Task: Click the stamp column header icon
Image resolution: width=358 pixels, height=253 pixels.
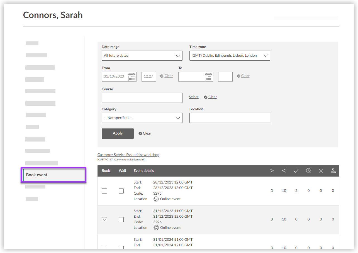Action: pos(333,171)
